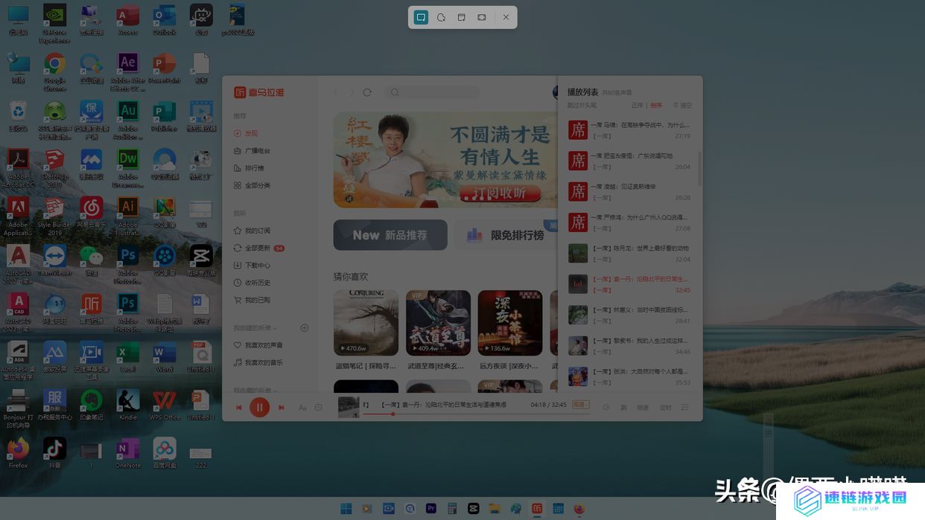Screen dimensions: 925x520
Task: Open the 盗猫笔记 album thumbnail
Action: tap(366, 323)
